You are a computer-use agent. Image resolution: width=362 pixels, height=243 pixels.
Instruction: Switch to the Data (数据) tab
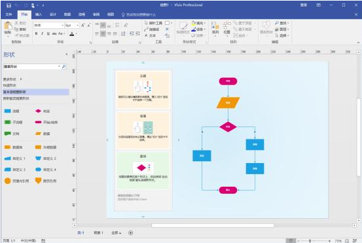click(x=67, y=14)
